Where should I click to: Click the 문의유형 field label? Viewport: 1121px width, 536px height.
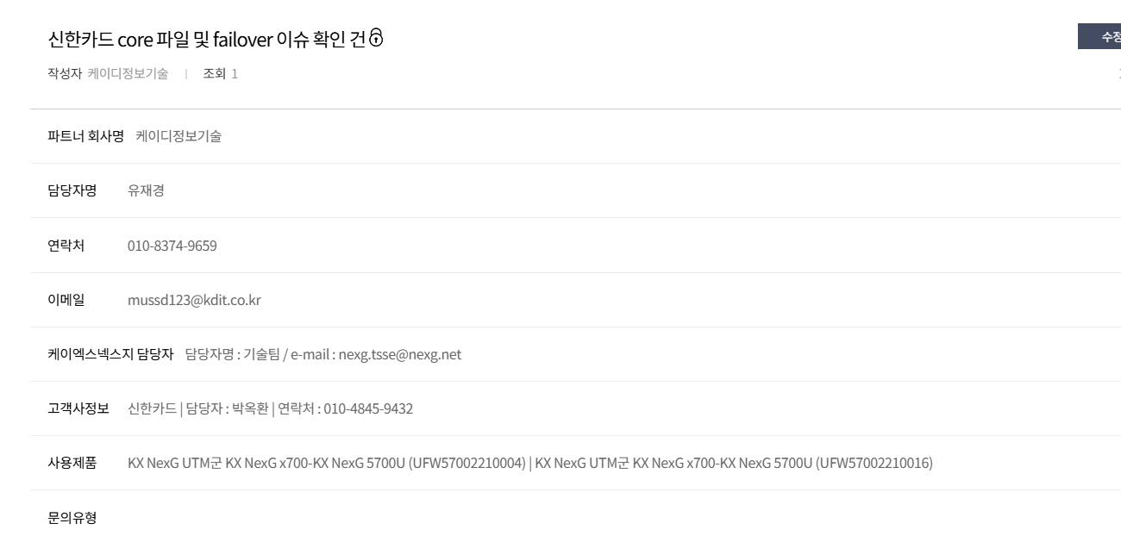click(72, 517)
